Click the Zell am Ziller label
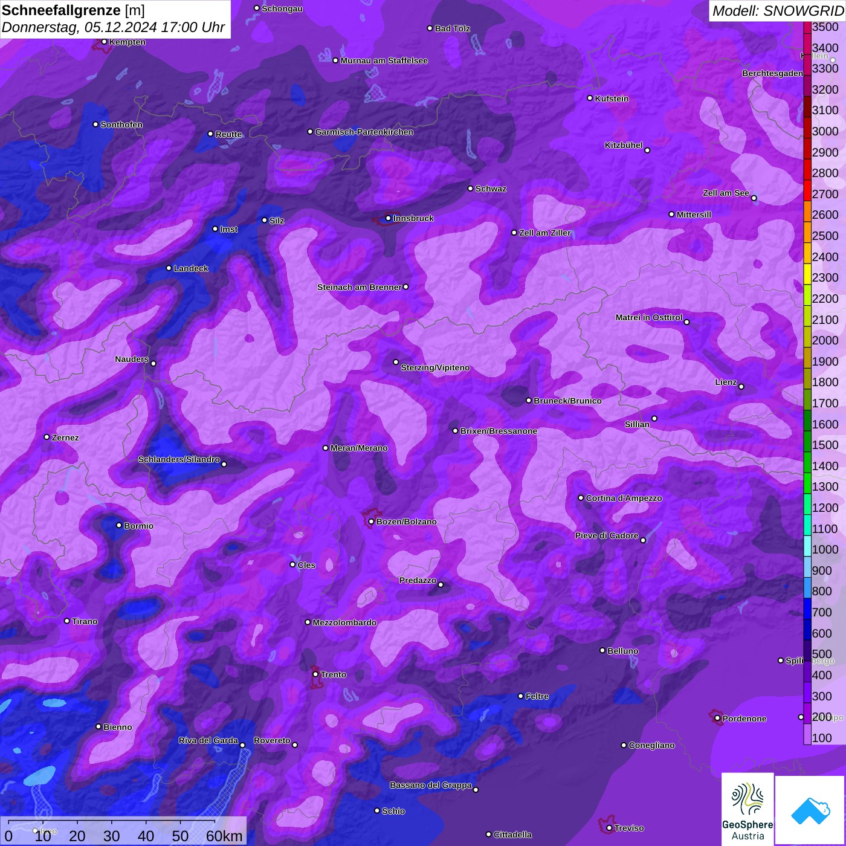 (x=544, y=233)
